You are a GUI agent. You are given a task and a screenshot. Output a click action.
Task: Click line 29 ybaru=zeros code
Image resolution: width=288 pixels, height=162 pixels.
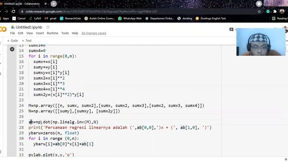[x=54, y=133]
